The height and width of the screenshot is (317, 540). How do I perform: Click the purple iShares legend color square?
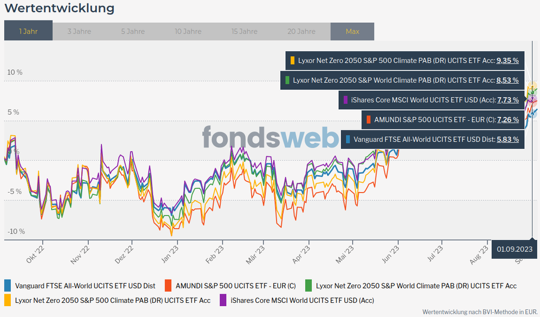coord(223,300)
